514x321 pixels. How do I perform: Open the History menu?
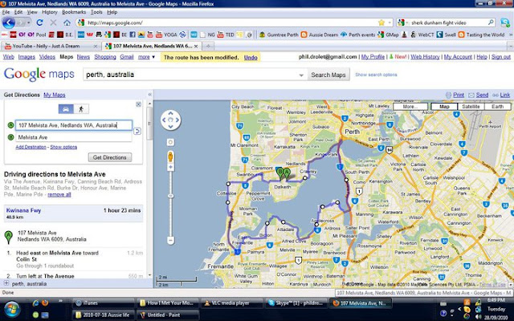coord(50,12)
